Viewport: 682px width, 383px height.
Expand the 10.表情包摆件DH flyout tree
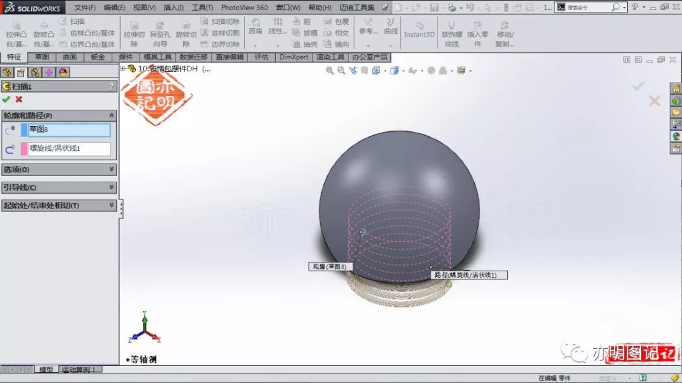tap(123, 69)
